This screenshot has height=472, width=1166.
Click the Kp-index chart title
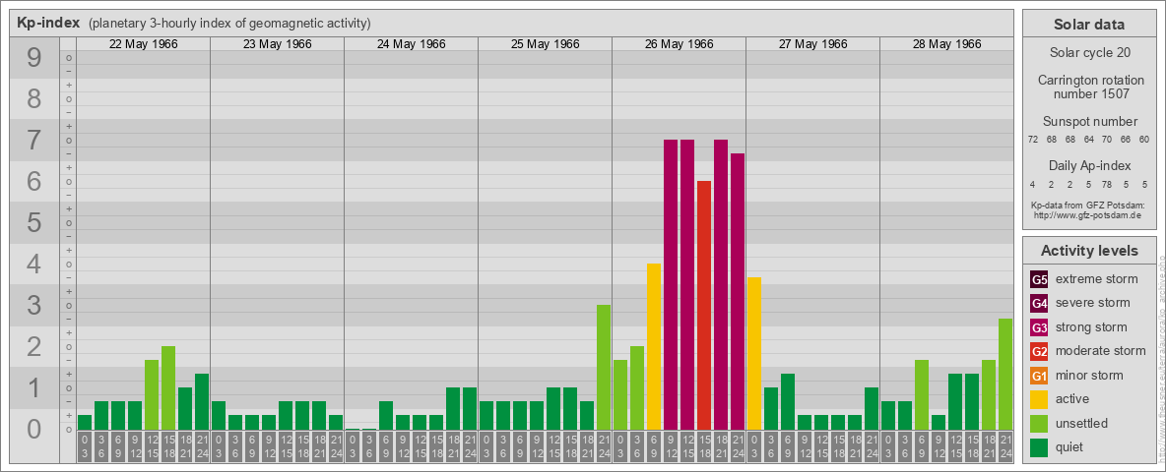click(x=48, y=23)
